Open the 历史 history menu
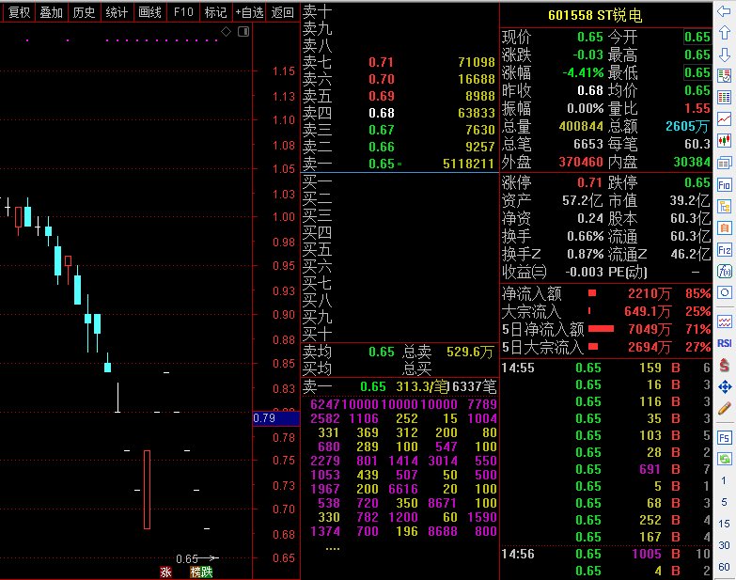The width and height of the screenshot is (736, 580). point(84,12)
